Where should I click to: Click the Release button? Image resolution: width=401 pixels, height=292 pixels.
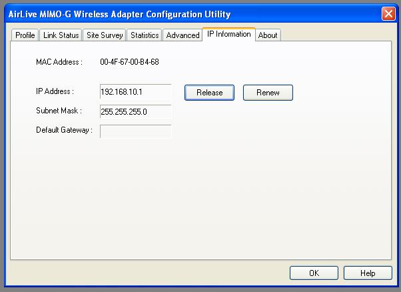pyautogui.click(x=209, y=93)
